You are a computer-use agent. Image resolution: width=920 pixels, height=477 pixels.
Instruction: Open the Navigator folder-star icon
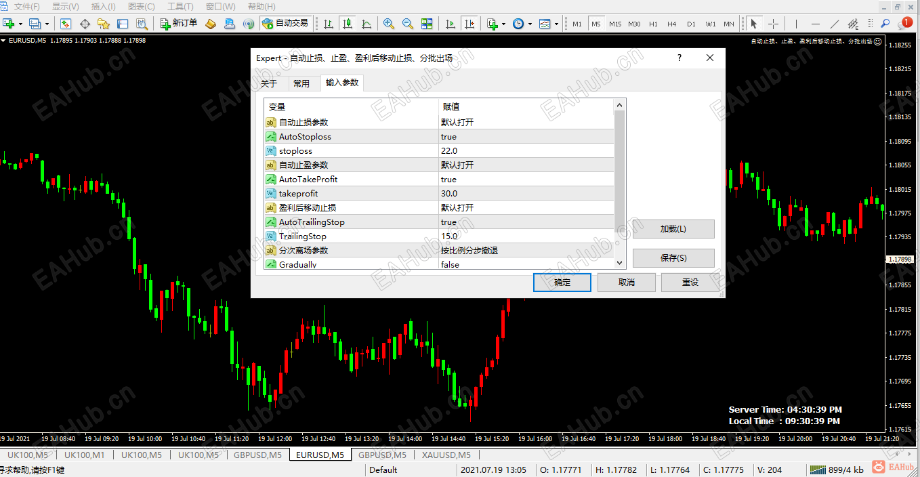tap(104, 24)
